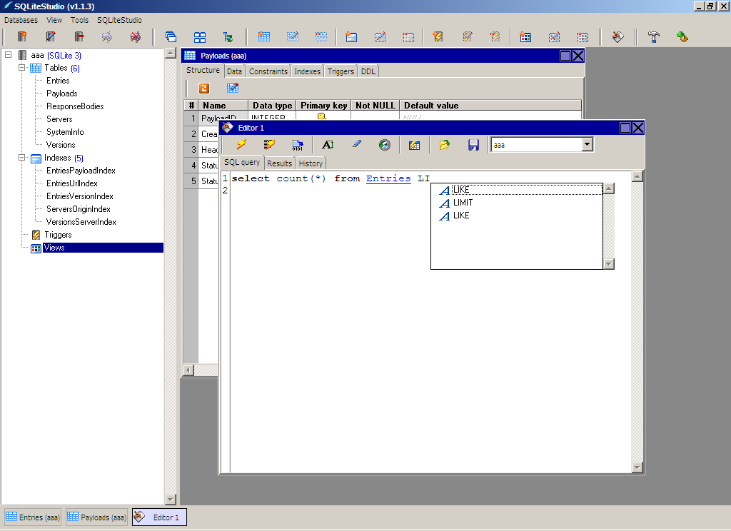Collapse the Indexes tree node

point(22,158)
